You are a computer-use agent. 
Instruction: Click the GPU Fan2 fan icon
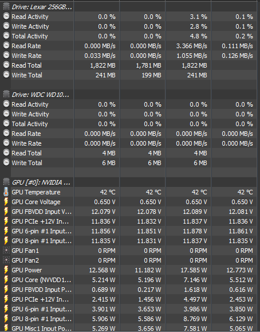6,260
